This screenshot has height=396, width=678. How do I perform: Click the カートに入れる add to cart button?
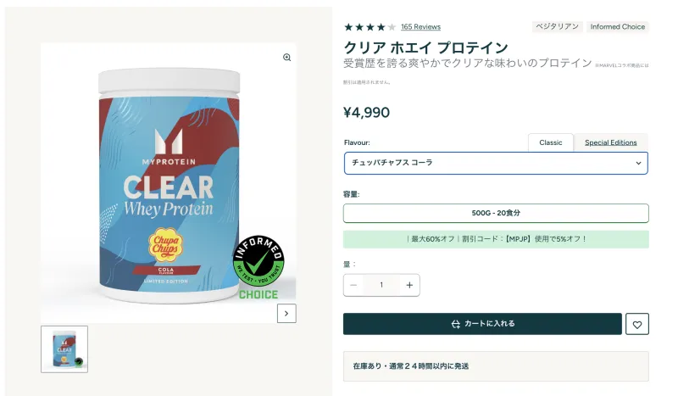482,324
